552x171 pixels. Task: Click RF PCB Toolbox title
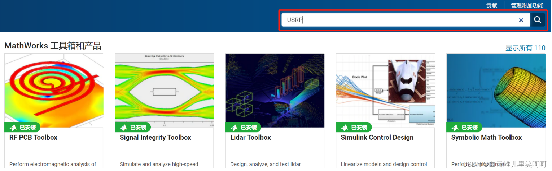point(33,138)
